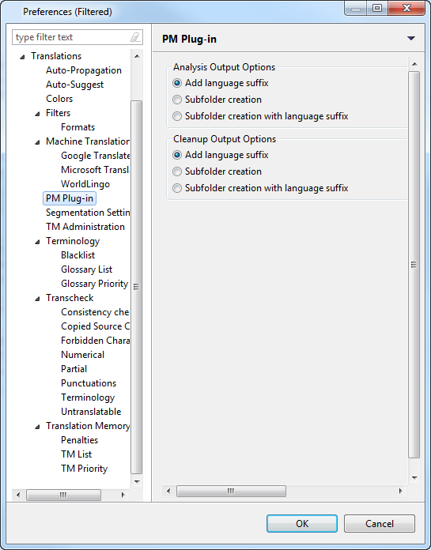Image resolution: width=431 pixels, height=550 pixels.
Task: Collapse the Machine Translation node
Action: pos(37,142)
